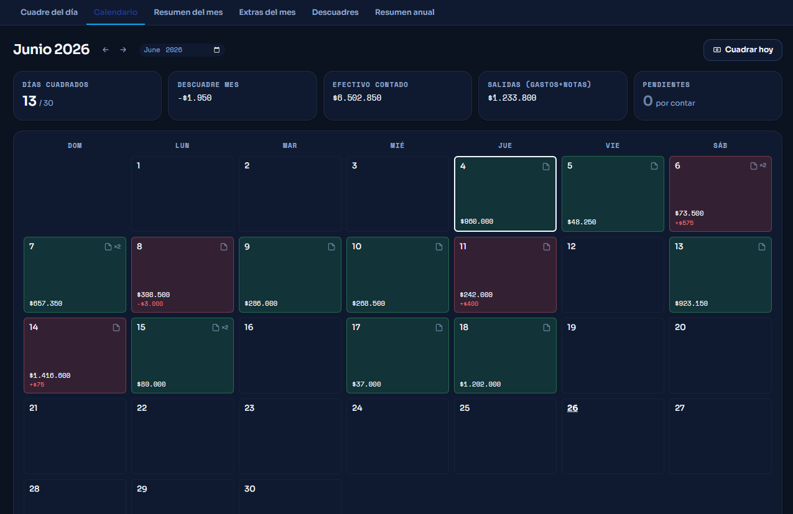Go to next month with right arrow
This screenshot has width=793, height=514.
tap(123, 50)
